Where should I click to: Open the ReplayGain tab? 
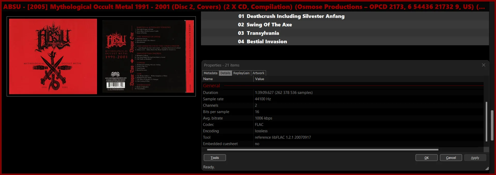241,73
